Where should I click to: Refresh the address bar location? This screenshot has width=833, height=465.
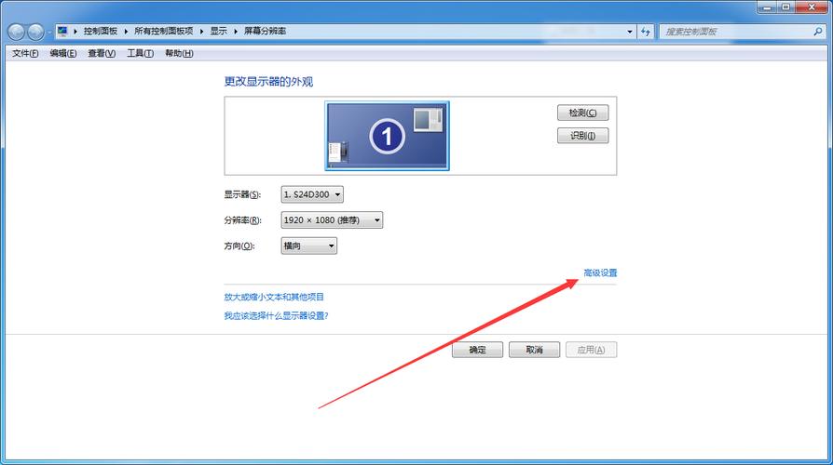[646, 32]
